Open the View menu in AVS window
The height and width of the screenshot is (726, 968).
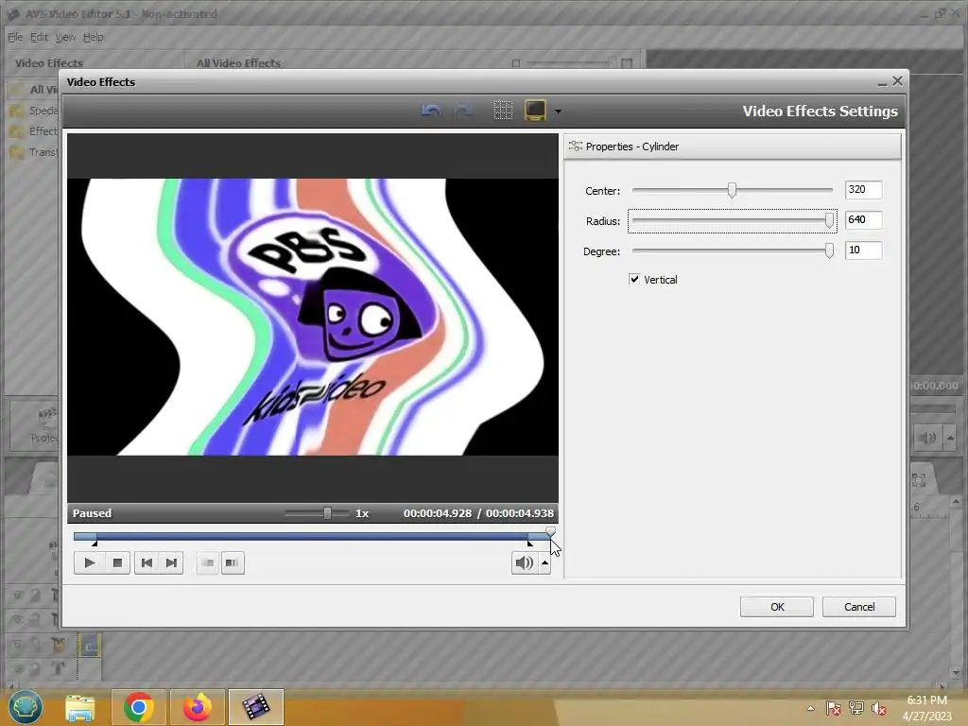point(65,37)
